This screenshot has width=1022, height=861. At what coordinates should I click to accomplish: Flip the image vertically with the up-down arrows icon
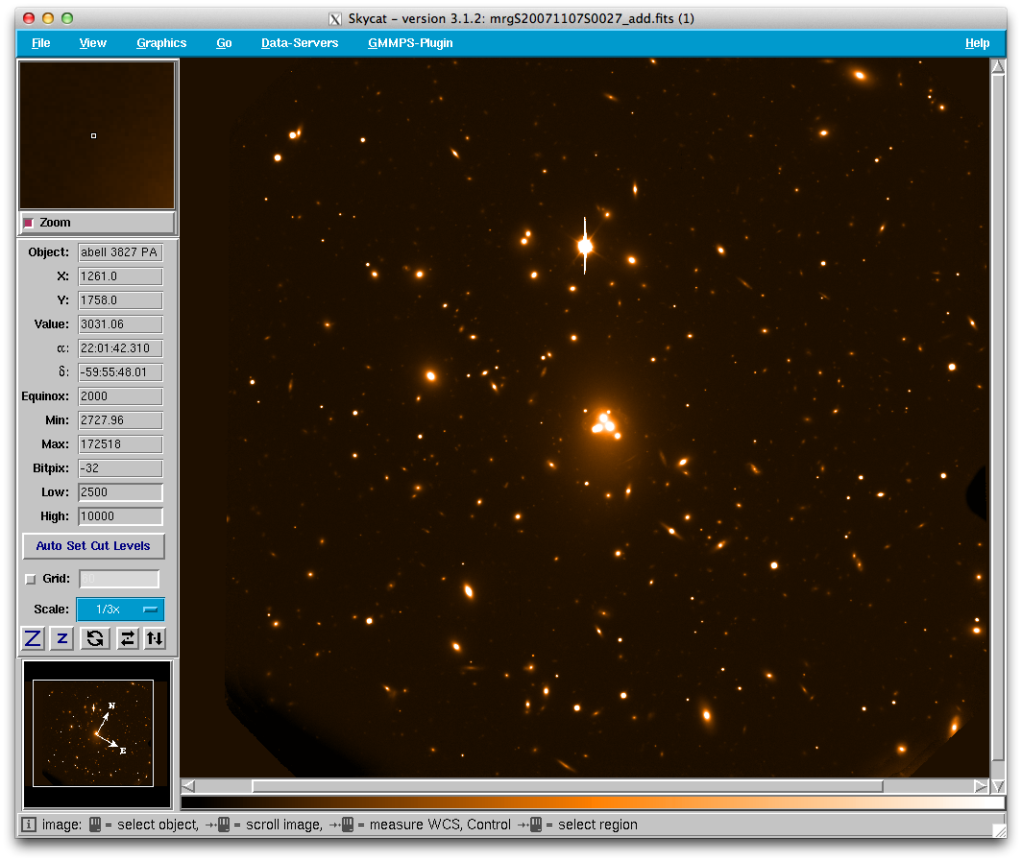point(155,638)
